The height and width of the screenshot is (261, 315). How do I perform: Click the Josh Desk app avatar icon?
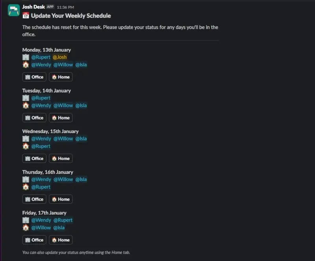(x=14, y=10)
